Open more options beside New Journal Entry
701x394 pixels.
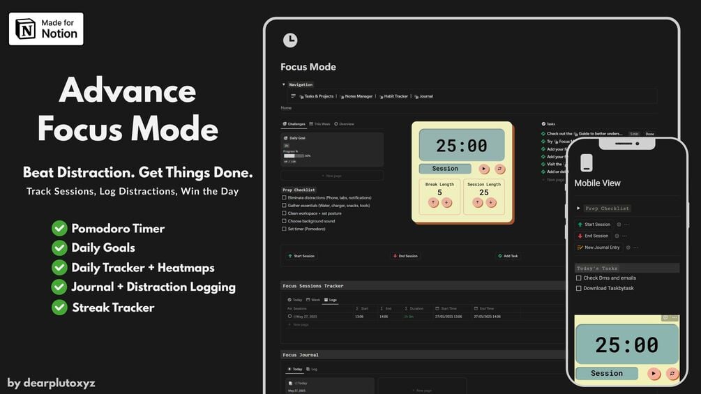[635, 248]
